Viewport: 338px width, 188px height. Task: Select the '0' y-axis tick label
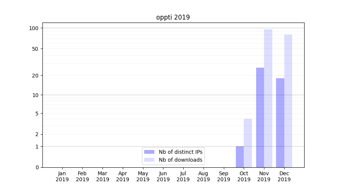point(37,167)
